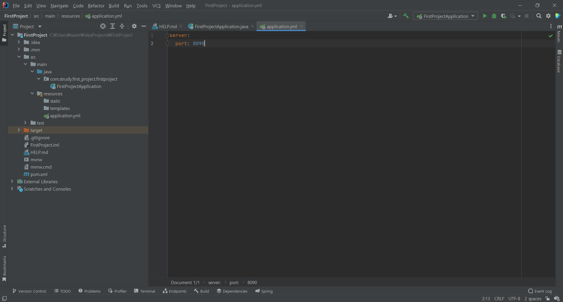Open the Refactor menu
Screen dimensions: 563x302
coord(96,6)
